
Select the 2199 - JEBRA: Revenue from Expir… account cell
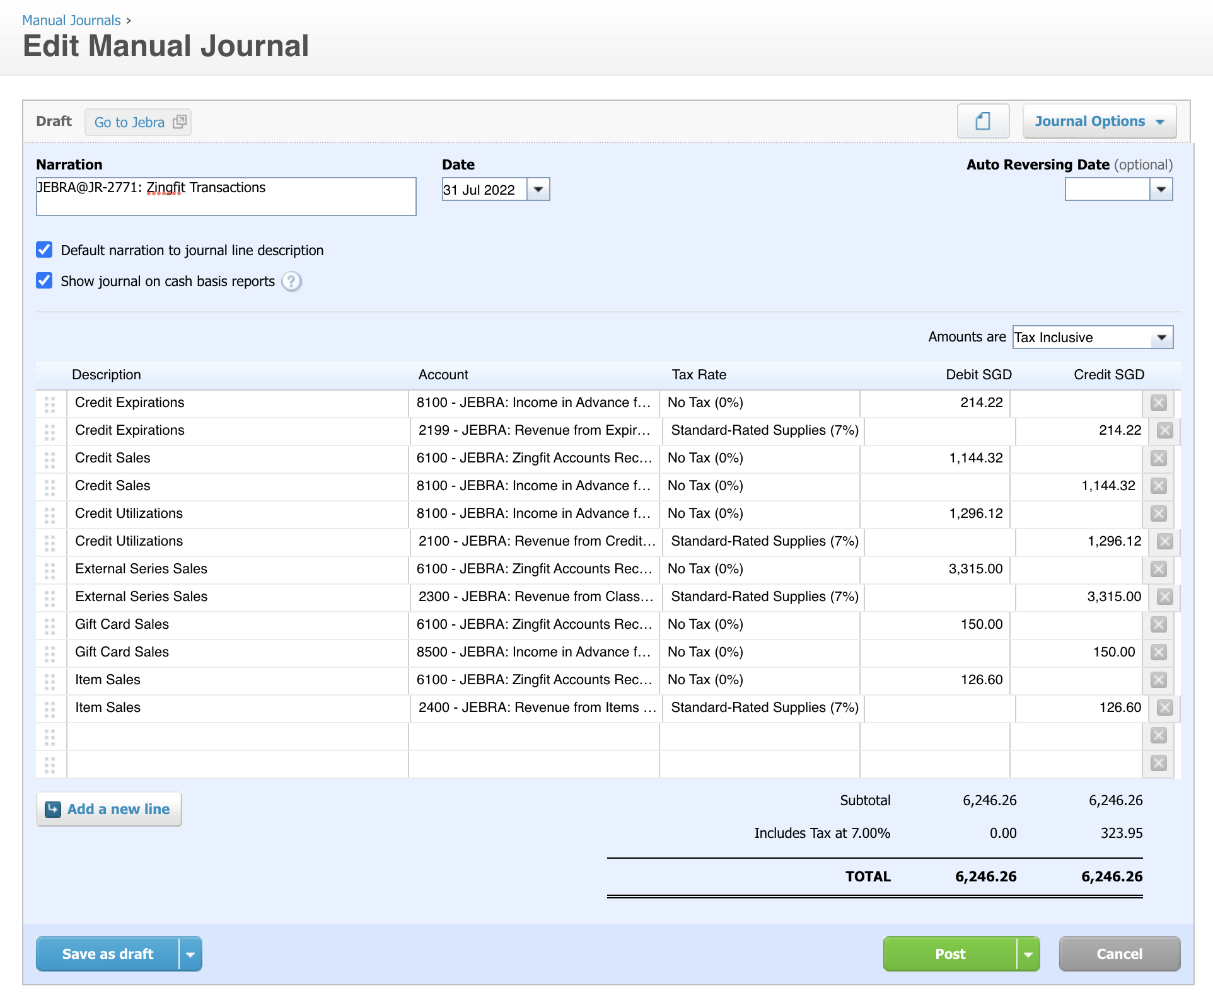pyautogui.click(x=536, y=430)
